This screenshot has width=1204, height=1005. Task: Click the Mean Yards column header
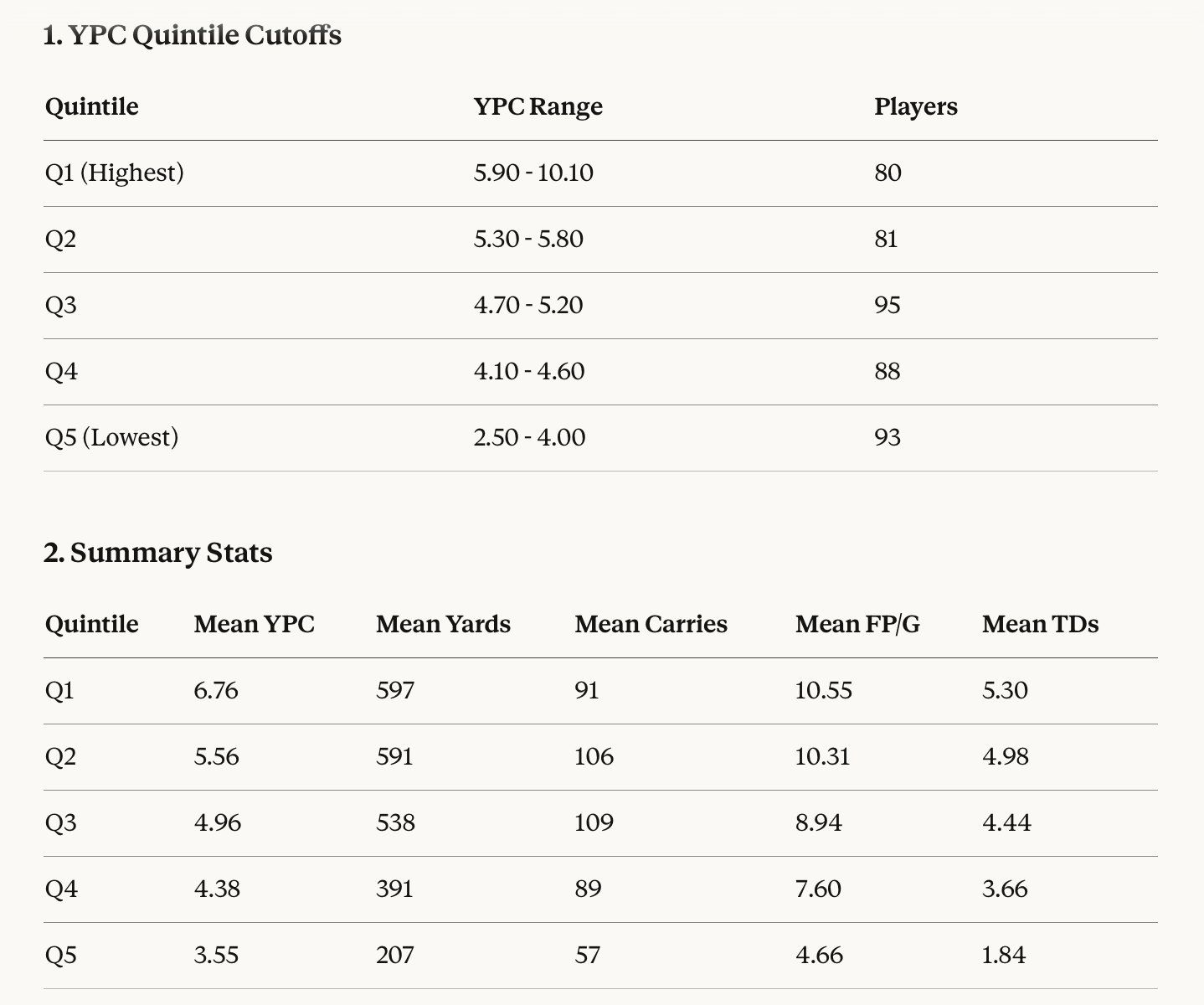[x=443, y=625]
